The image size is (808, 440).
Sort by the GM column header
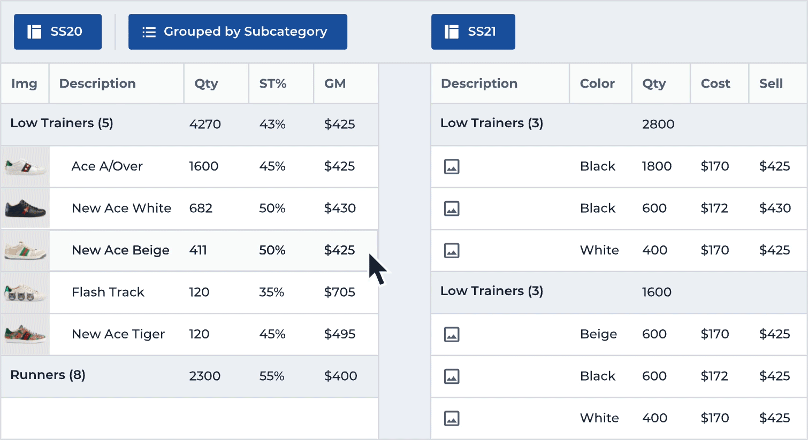coord(335,84)
